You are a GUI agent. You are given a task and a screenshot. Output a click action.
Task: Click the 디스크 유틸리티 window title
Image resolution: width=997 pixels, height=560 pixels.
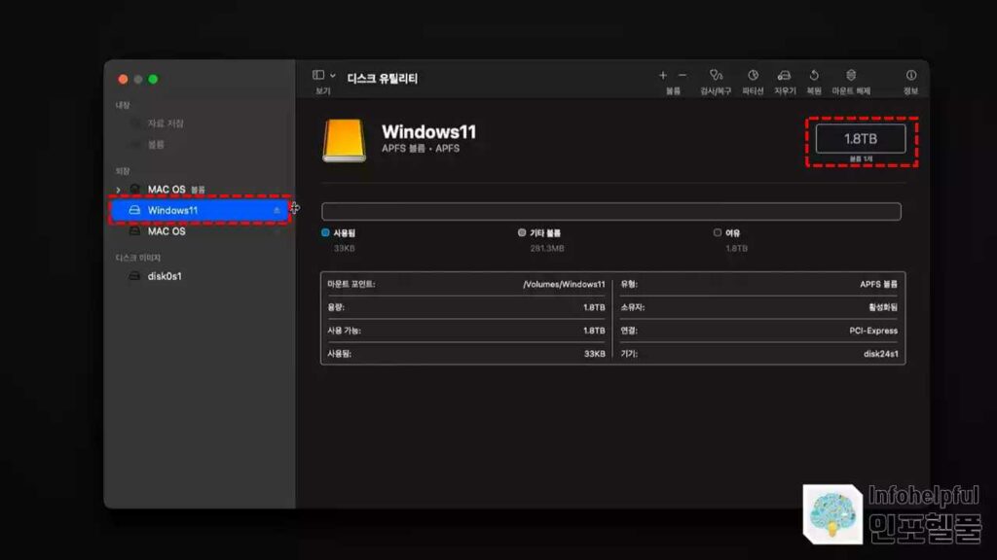(382, 78)
